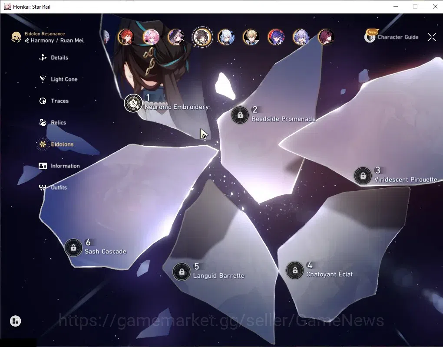
Task: Click locked Eidolon 2 Reedside Promenade icon
Action: (240, 115)
